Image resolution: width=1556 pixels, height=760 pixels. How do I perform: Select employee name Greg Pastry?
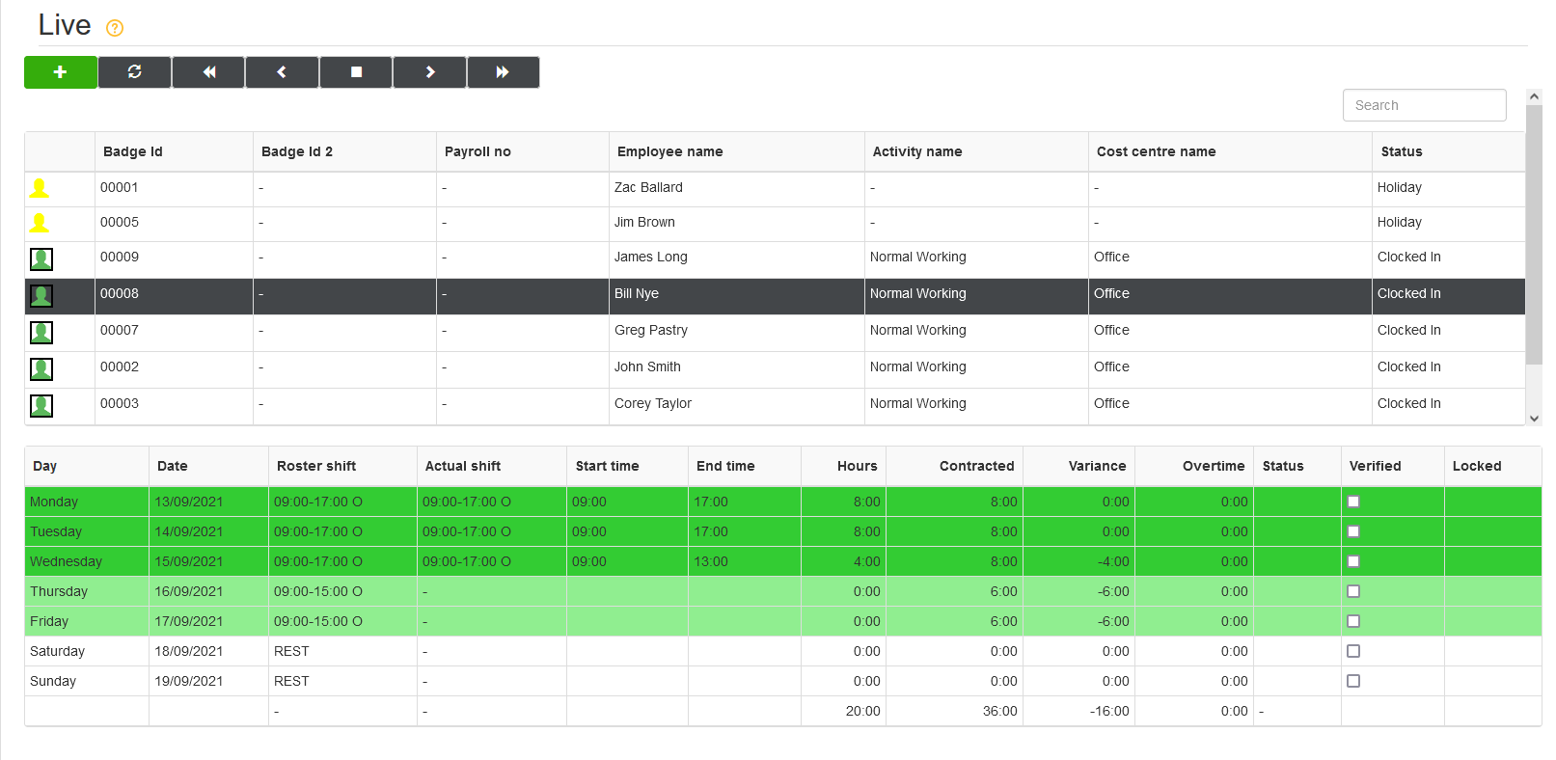(x=651, y=331)
